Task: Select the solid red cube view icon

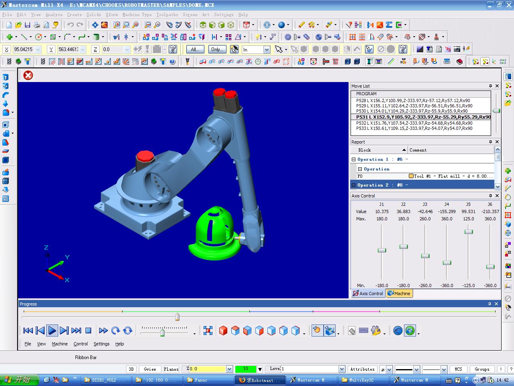Action: point(223,331)
